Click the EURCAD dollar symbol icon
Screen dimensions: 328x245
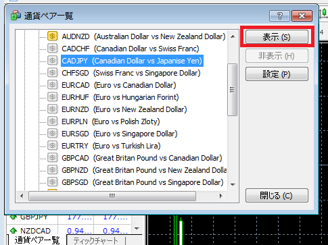52,85
